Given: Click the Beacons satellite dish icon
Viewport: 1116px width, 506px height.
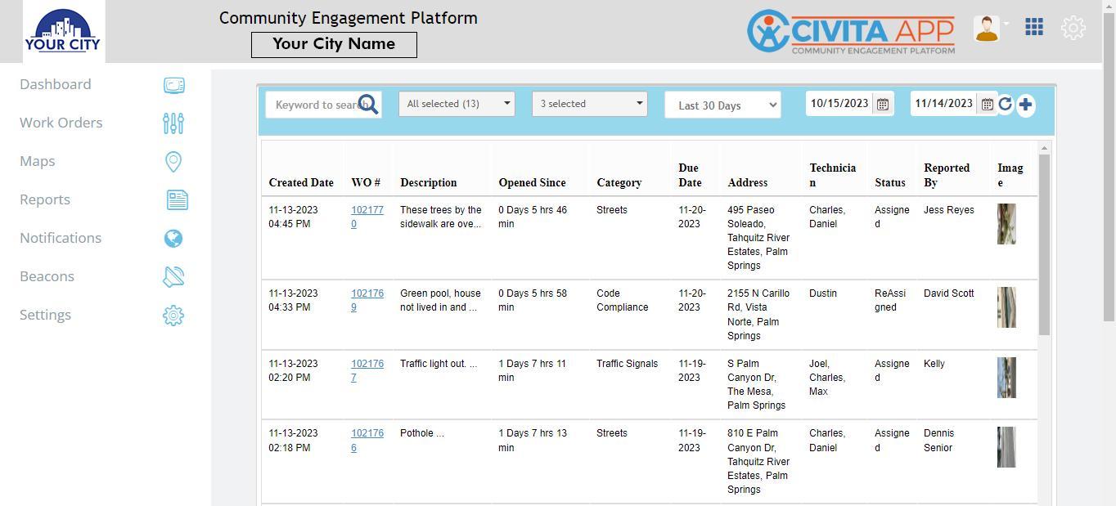Looking at the screenshot, I should coord(173,277).
